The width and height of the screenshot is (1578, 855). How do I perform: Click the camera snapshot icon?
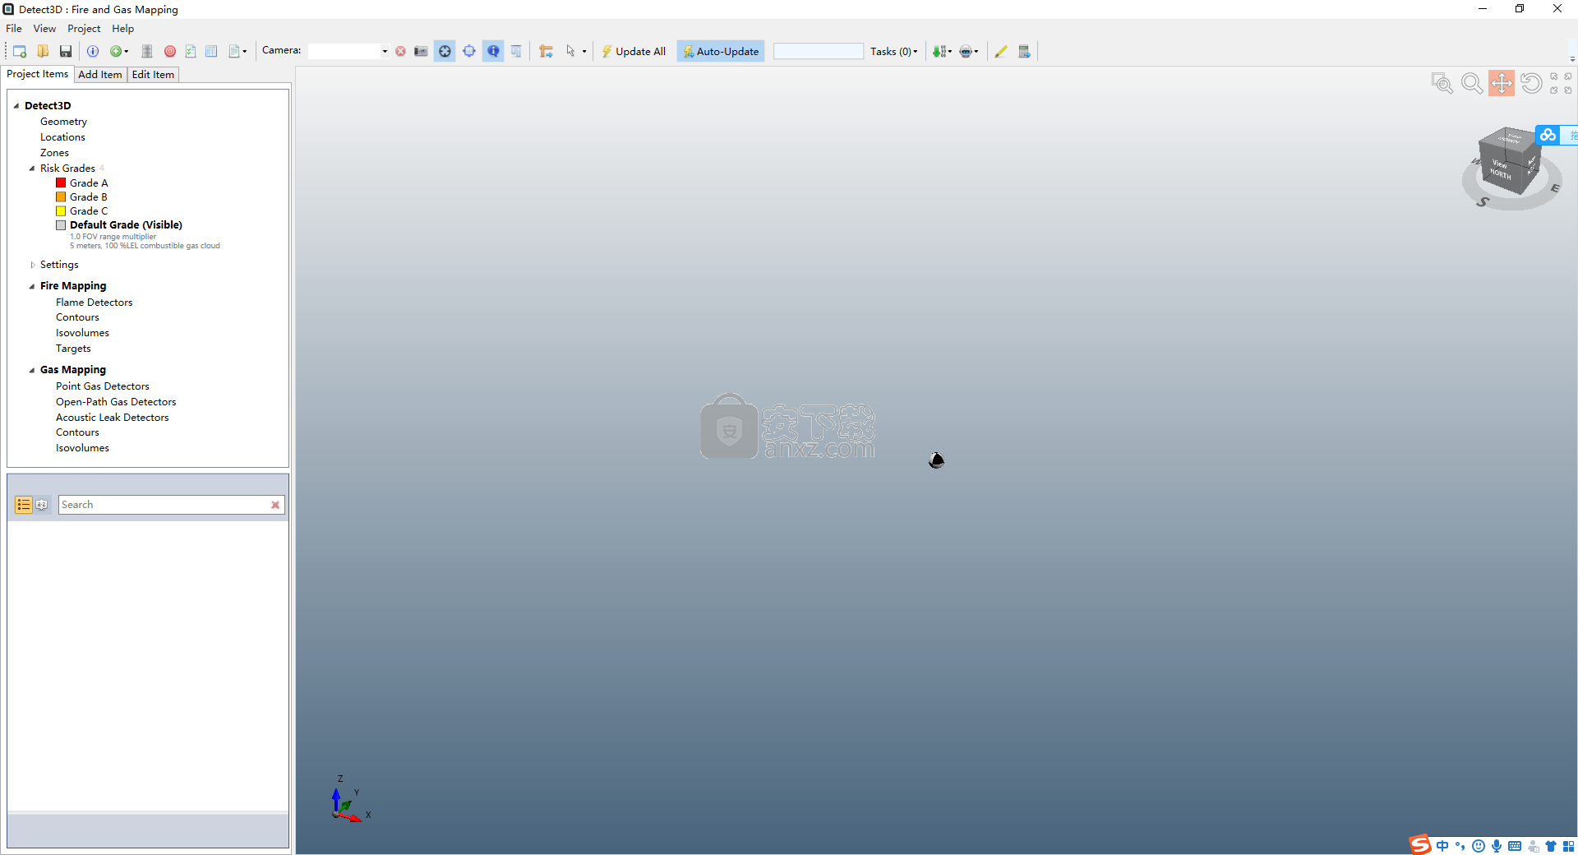[421, 51]
